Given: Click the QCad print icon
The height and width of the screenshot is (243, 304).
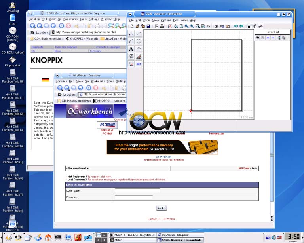Looking at the screenshot, I should (x=162, y=26).
